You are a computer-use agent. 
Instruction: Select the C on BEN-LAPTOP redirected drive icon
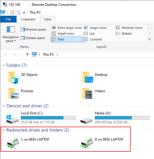click(x=12, y=143)
